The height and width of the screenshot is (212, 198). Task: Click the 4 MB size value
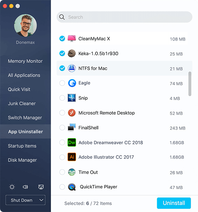tap(175, 99)
